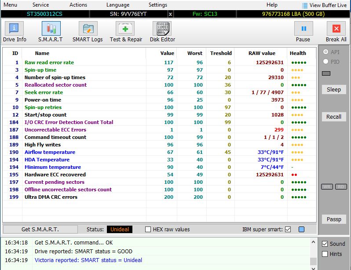The width and height of the screenshot is (351, 270).
Task: Click the Value column header
Action: pyautogui.click(x=167, y=53)
